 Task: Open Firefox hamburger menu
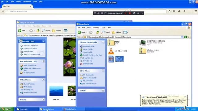pyautogui.click(x=196, y=11)
